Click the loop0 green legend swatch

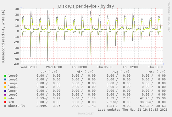[x=5, y=76]
